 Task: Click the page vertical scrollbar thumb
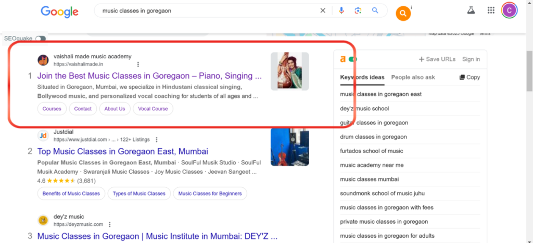pos(529,71)
